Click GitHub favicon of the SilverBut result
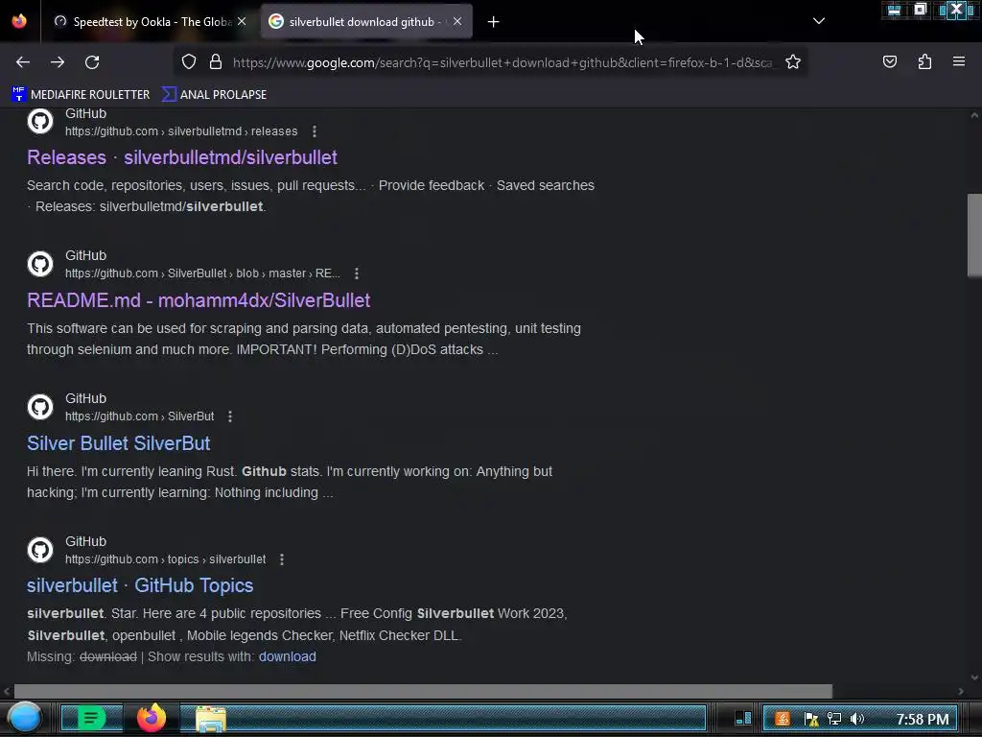Image resolution: width=982 pixels, height=737 pixels. [40, 407]
